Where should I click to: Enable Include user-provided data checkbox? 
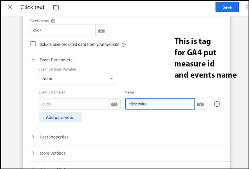click(x=33, y=44)
